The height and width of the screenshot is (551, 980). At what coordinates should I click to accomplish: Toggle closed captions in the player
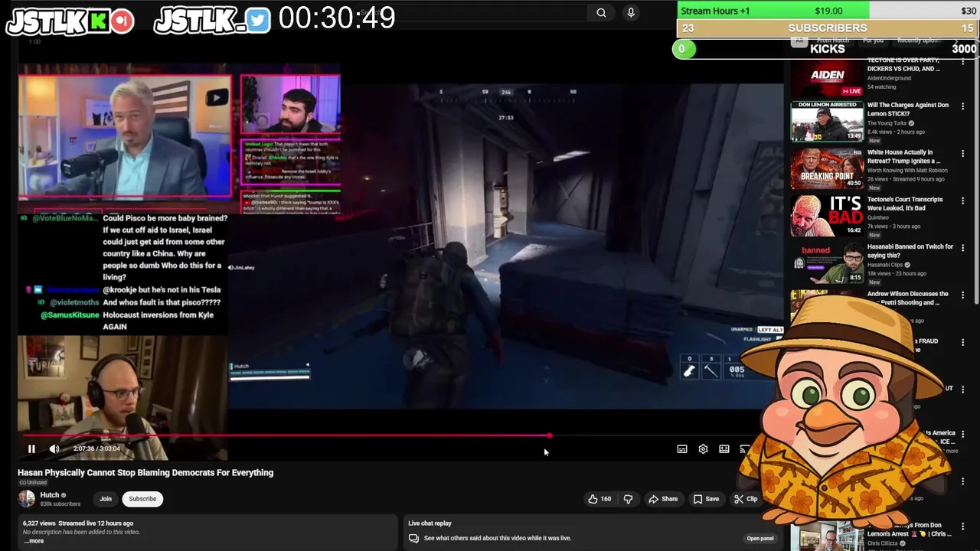click(x=682, y=449)
